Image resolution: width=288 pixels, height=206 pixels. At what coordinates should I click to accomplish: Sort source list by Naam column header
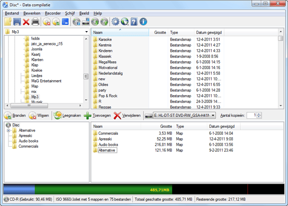120,33
